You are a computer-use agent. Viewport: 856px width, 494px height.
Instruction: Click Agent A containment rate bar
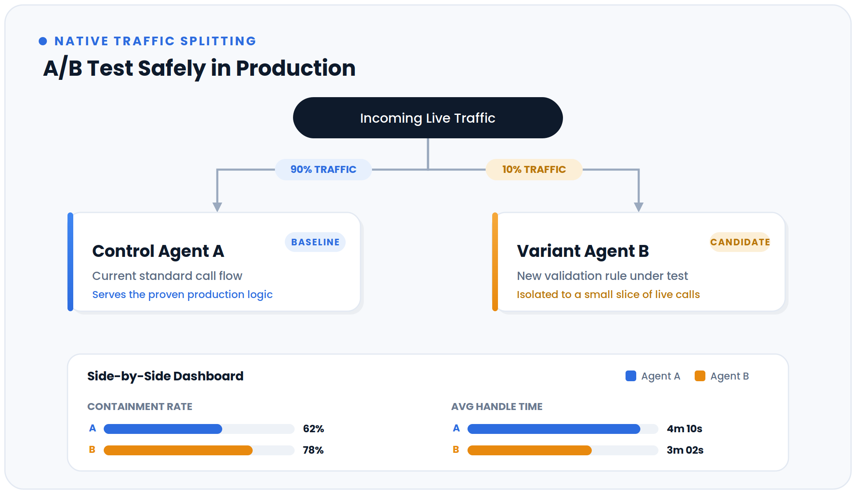pyautogui.click(x=199, y=429)
